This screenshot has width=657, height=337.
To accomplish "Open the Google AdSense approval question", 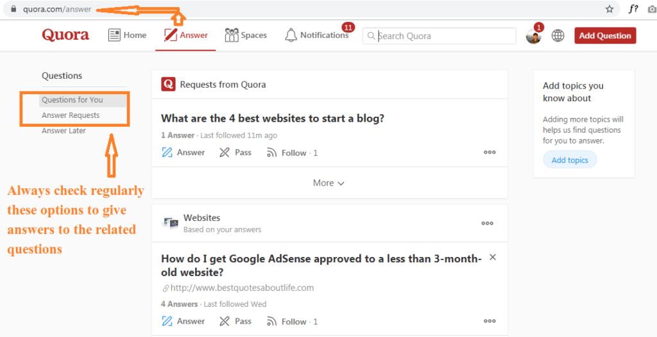I will pos(321,265).
